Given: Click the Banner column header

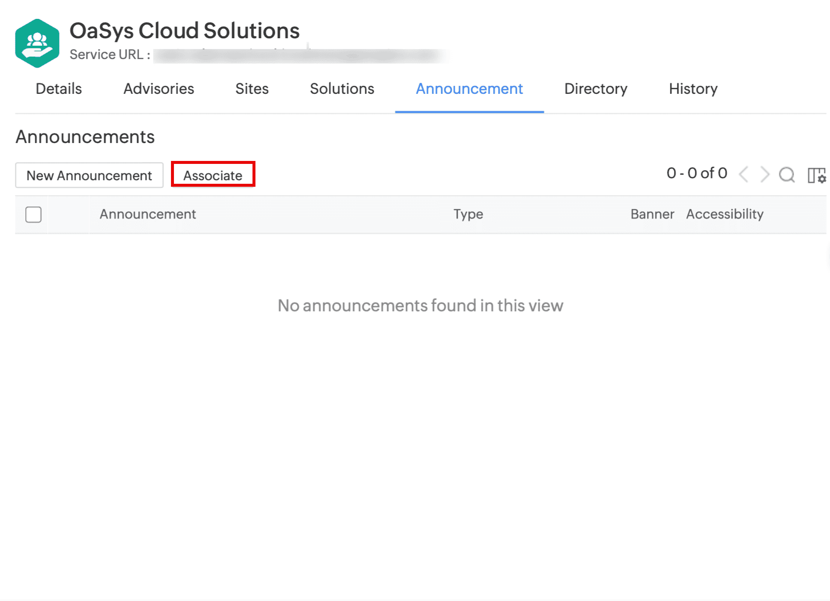Looking at the screenshot, I should (652, 214).
